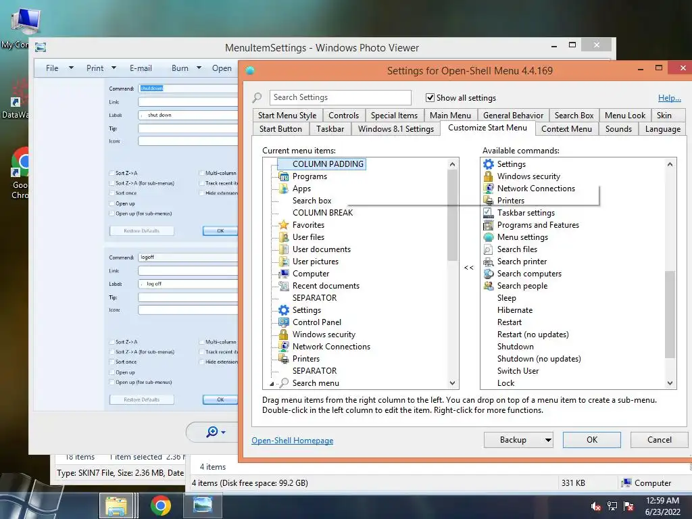Click the Settings gear icon in Available commands

point(488,164)
